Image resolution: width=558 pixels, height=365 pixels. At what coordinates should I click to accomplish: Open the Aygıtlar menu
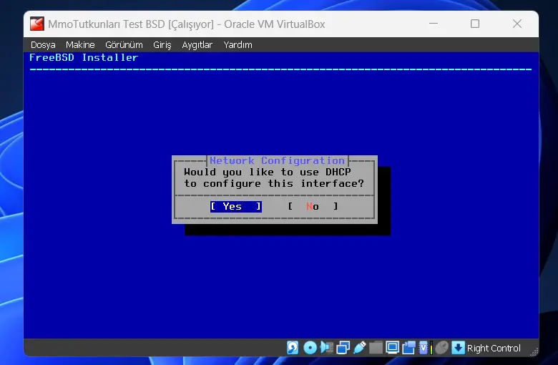click(x=197, y=45)
